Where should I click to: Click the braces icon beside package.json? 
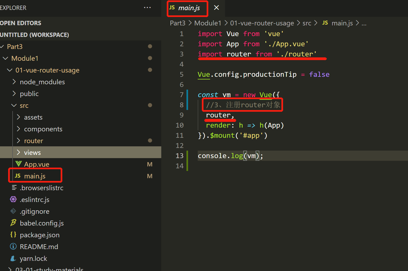coord(13,235)
